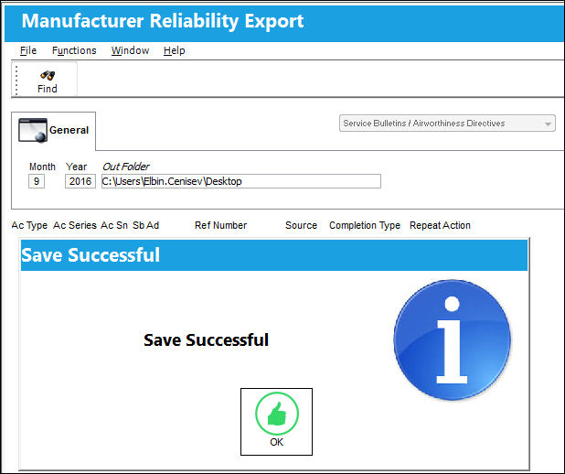
Task: Click the green thumbs-up OK button
Action: pyautogui.click(x=276, y=422)
